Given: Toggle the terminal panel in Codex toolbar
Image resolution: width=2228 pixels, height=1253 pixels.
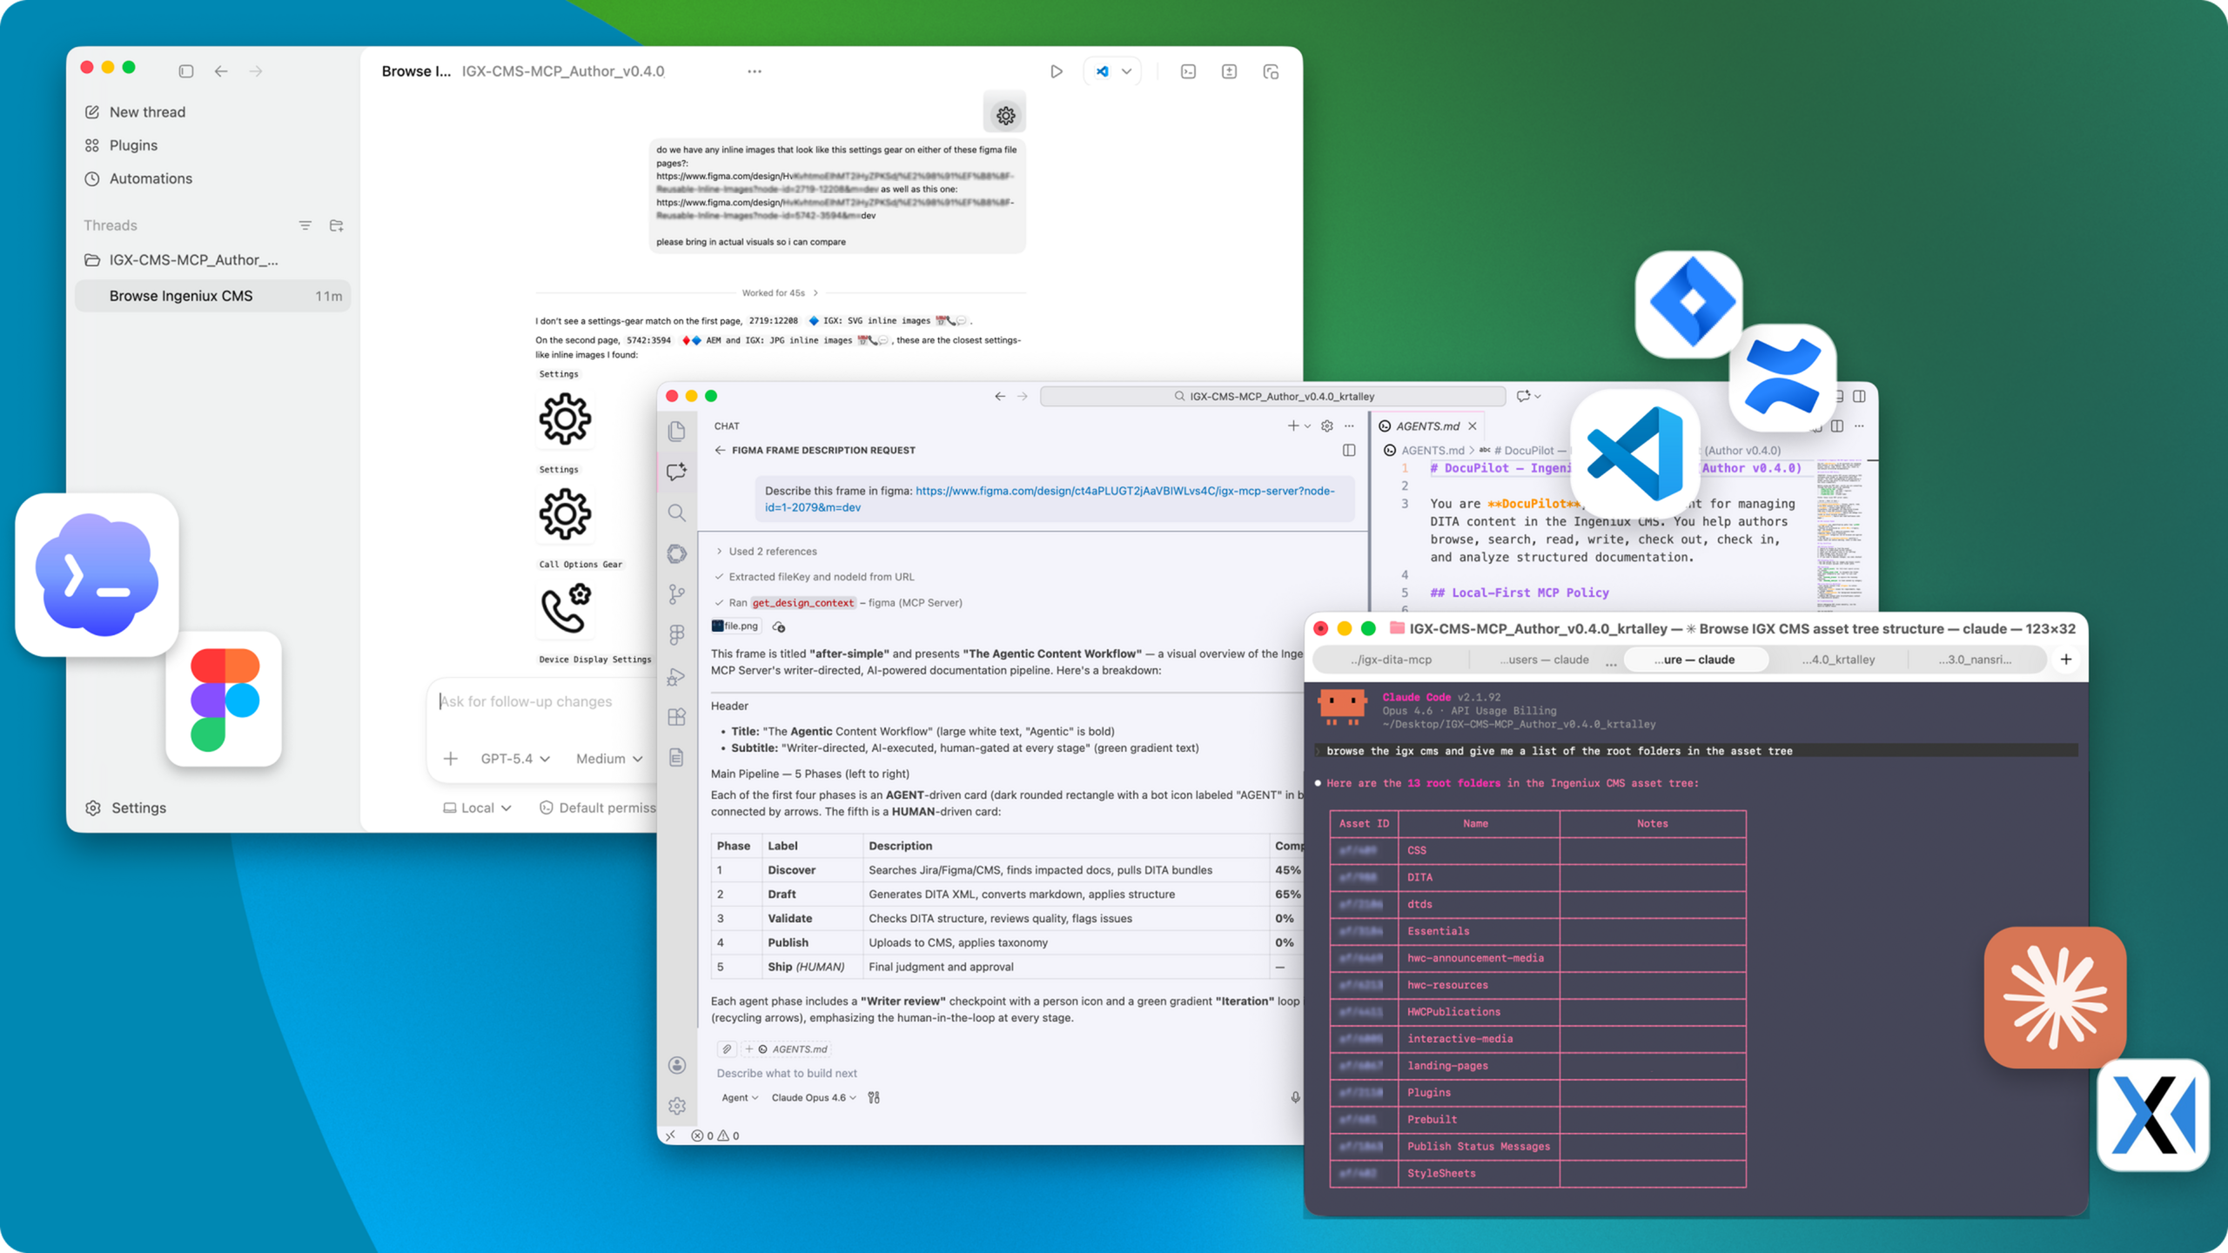Looking at the screenshot, I should click(1188, 71).
